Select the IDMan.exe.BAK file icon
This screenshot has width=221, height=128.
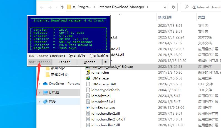88,84
